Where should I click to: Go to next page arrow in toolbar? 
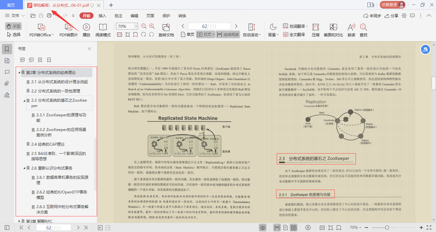pyautogui.click(x=236, y=26)
